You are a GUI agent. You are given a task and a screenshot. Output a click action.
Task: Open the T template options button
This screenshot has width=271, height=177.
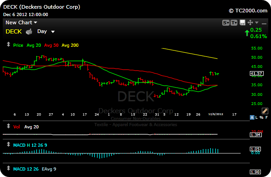(234, 23)
